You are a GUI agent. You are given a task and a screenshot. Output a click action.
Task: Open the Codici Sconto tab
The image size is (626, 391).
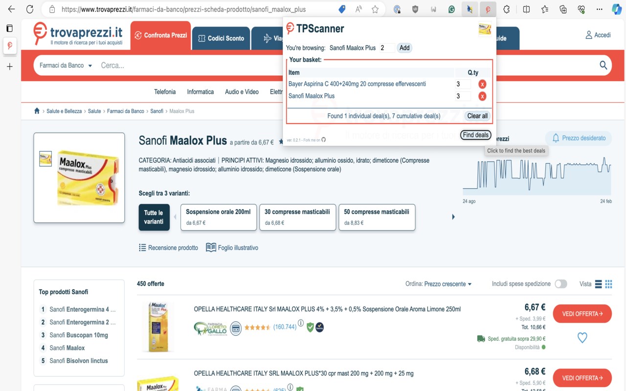221,38
